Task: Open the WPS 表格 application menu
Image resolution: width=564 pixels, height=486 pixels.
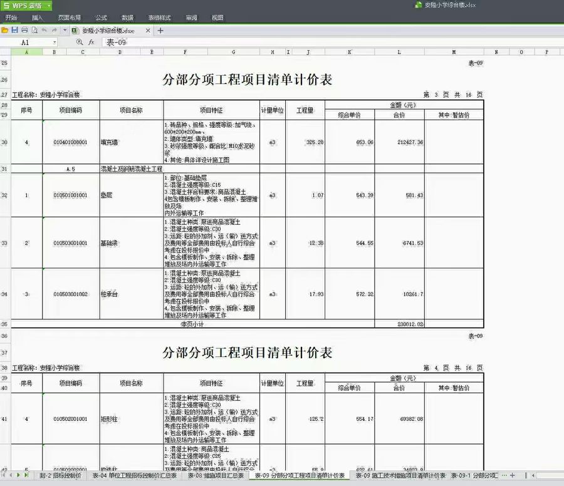Action: tap(26, 6)
